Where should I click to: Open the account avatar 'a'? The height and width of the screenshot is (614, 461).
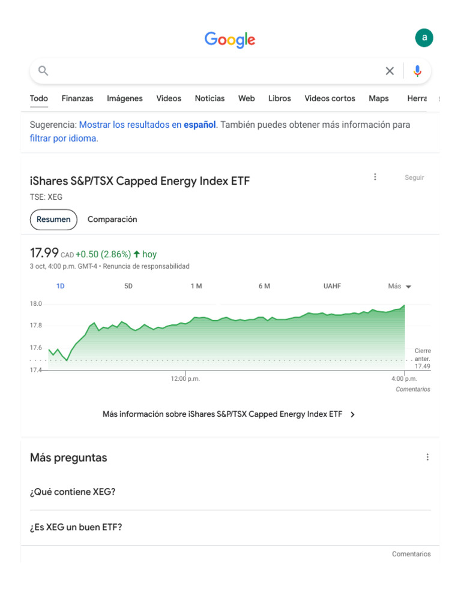pyautogui.click(x=424, y=38)
